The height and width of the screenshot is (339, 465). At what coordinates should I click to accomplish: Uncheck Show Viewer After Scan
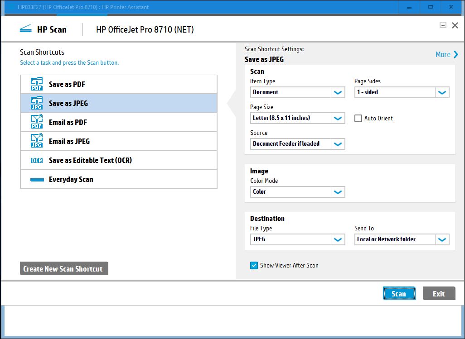254,266
